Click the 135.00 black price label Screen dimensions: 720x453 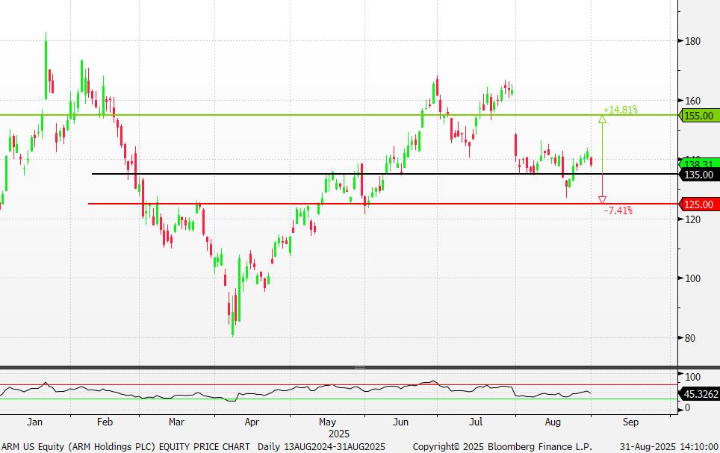[x=699, y=175]
